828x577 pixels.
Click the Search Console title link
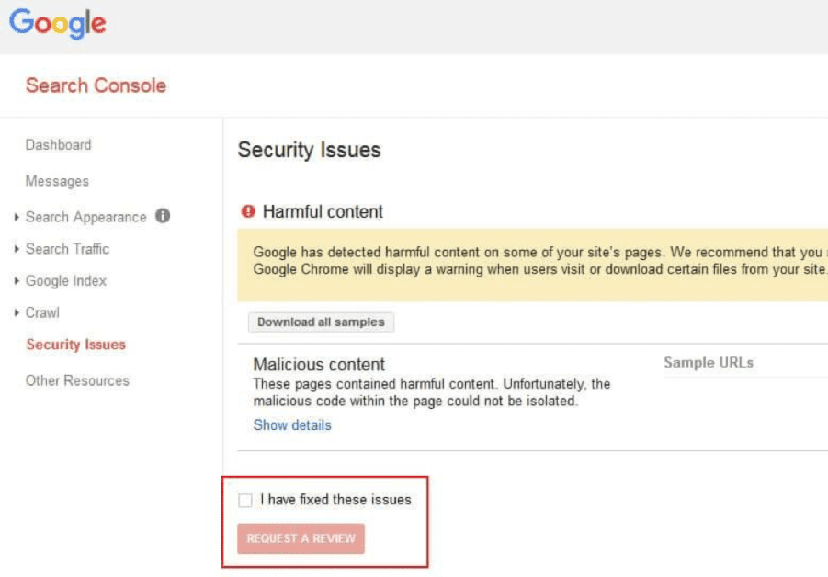(x=96, y=85)
